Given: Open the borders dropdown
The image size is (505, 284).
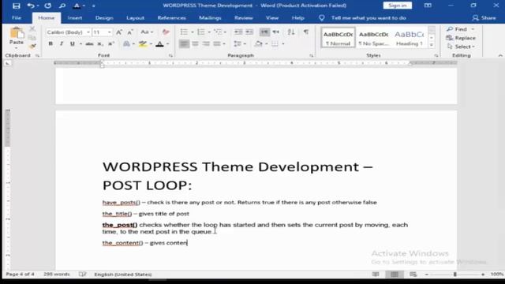Looking at the screenshot, I should (283, 44).
